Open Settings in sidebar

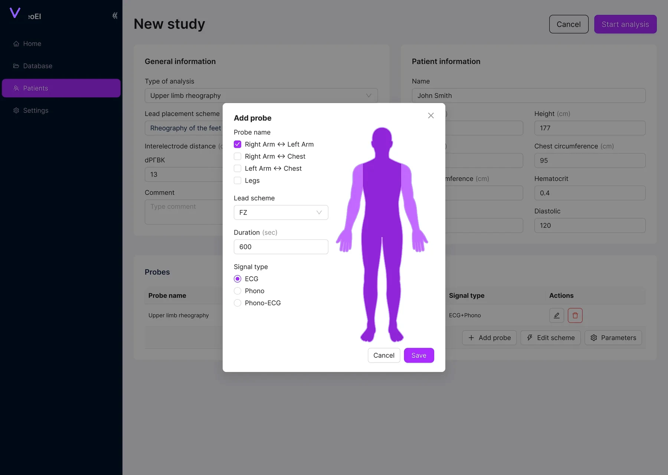(61, 110)
